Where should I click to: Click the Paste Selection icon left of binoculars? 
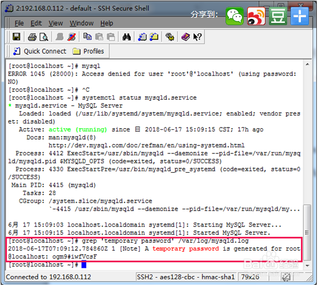pos(111,37)
